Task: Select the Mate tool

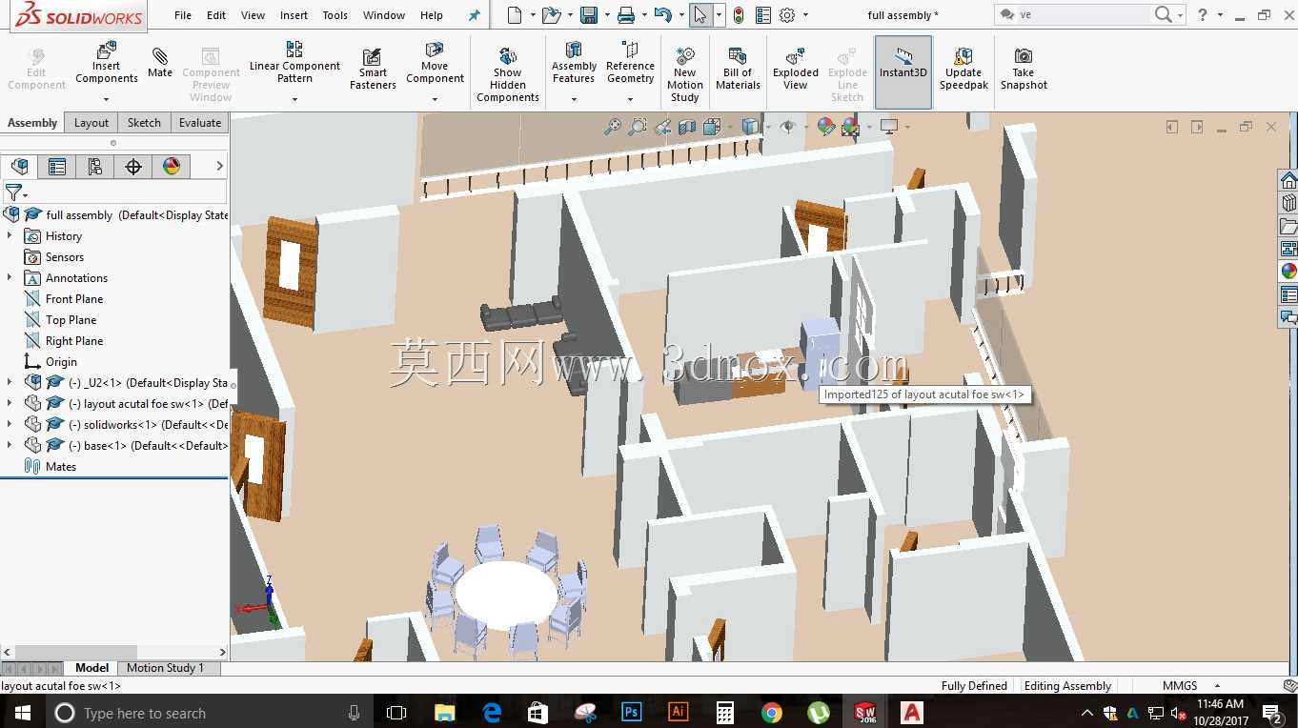Action: [x=160, y=63]
